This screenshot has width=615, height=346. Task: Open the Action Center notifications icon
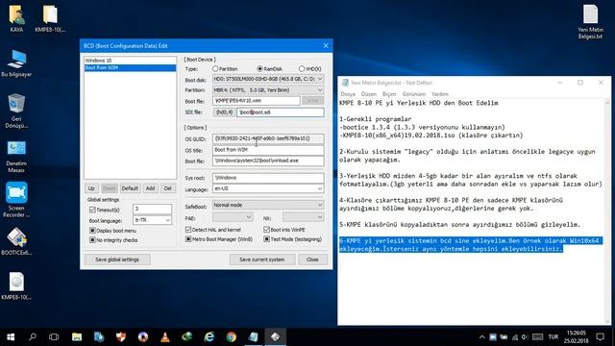[600, 337]
